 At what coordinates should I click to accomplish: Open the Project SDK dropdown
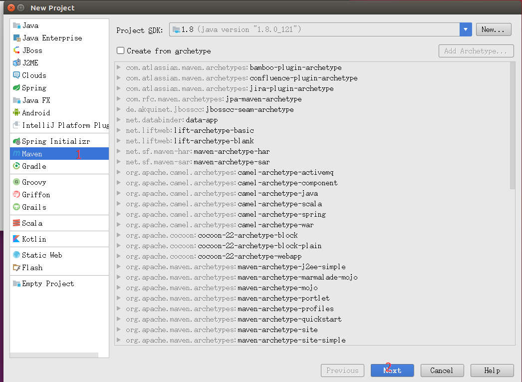466,29
